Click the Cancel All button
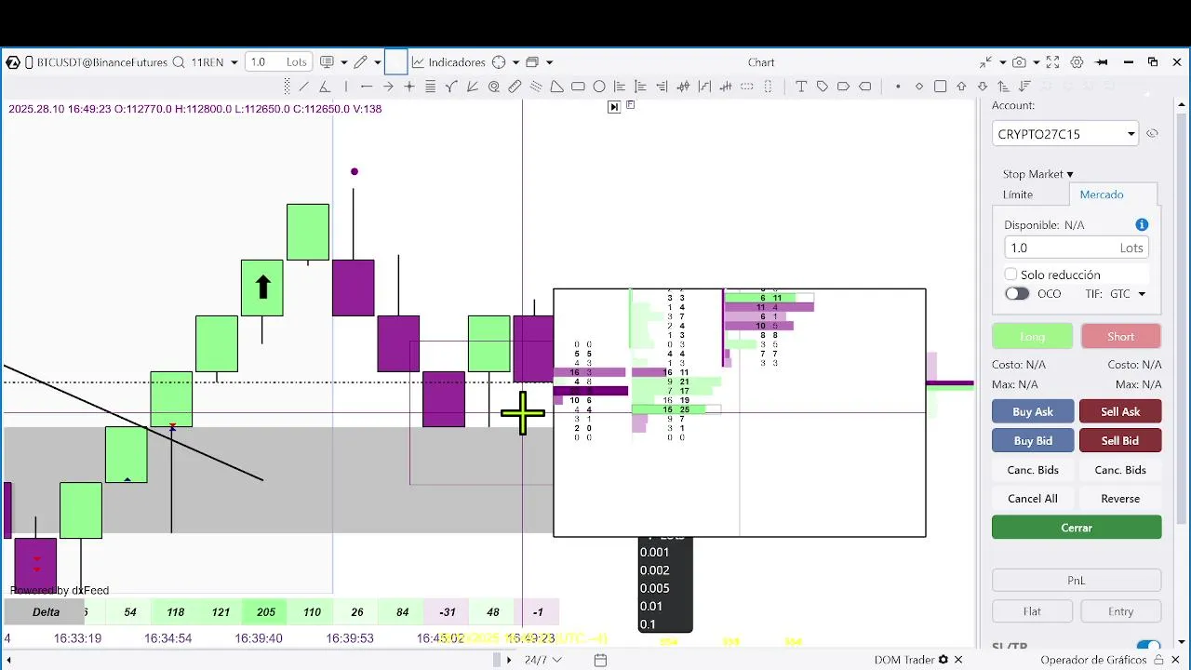Screen dimensions: 1191x670 [1033, 499]
